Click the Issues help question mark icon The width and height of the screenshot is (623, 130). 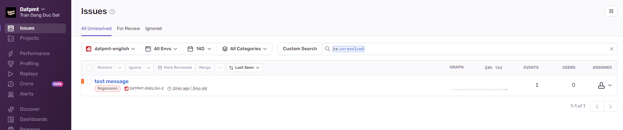pyautogui.click(x=112, y=12)
